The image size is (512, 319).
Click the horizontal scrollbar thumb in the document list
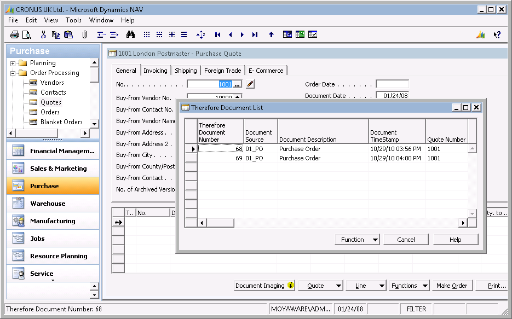[x=221, y=223]
